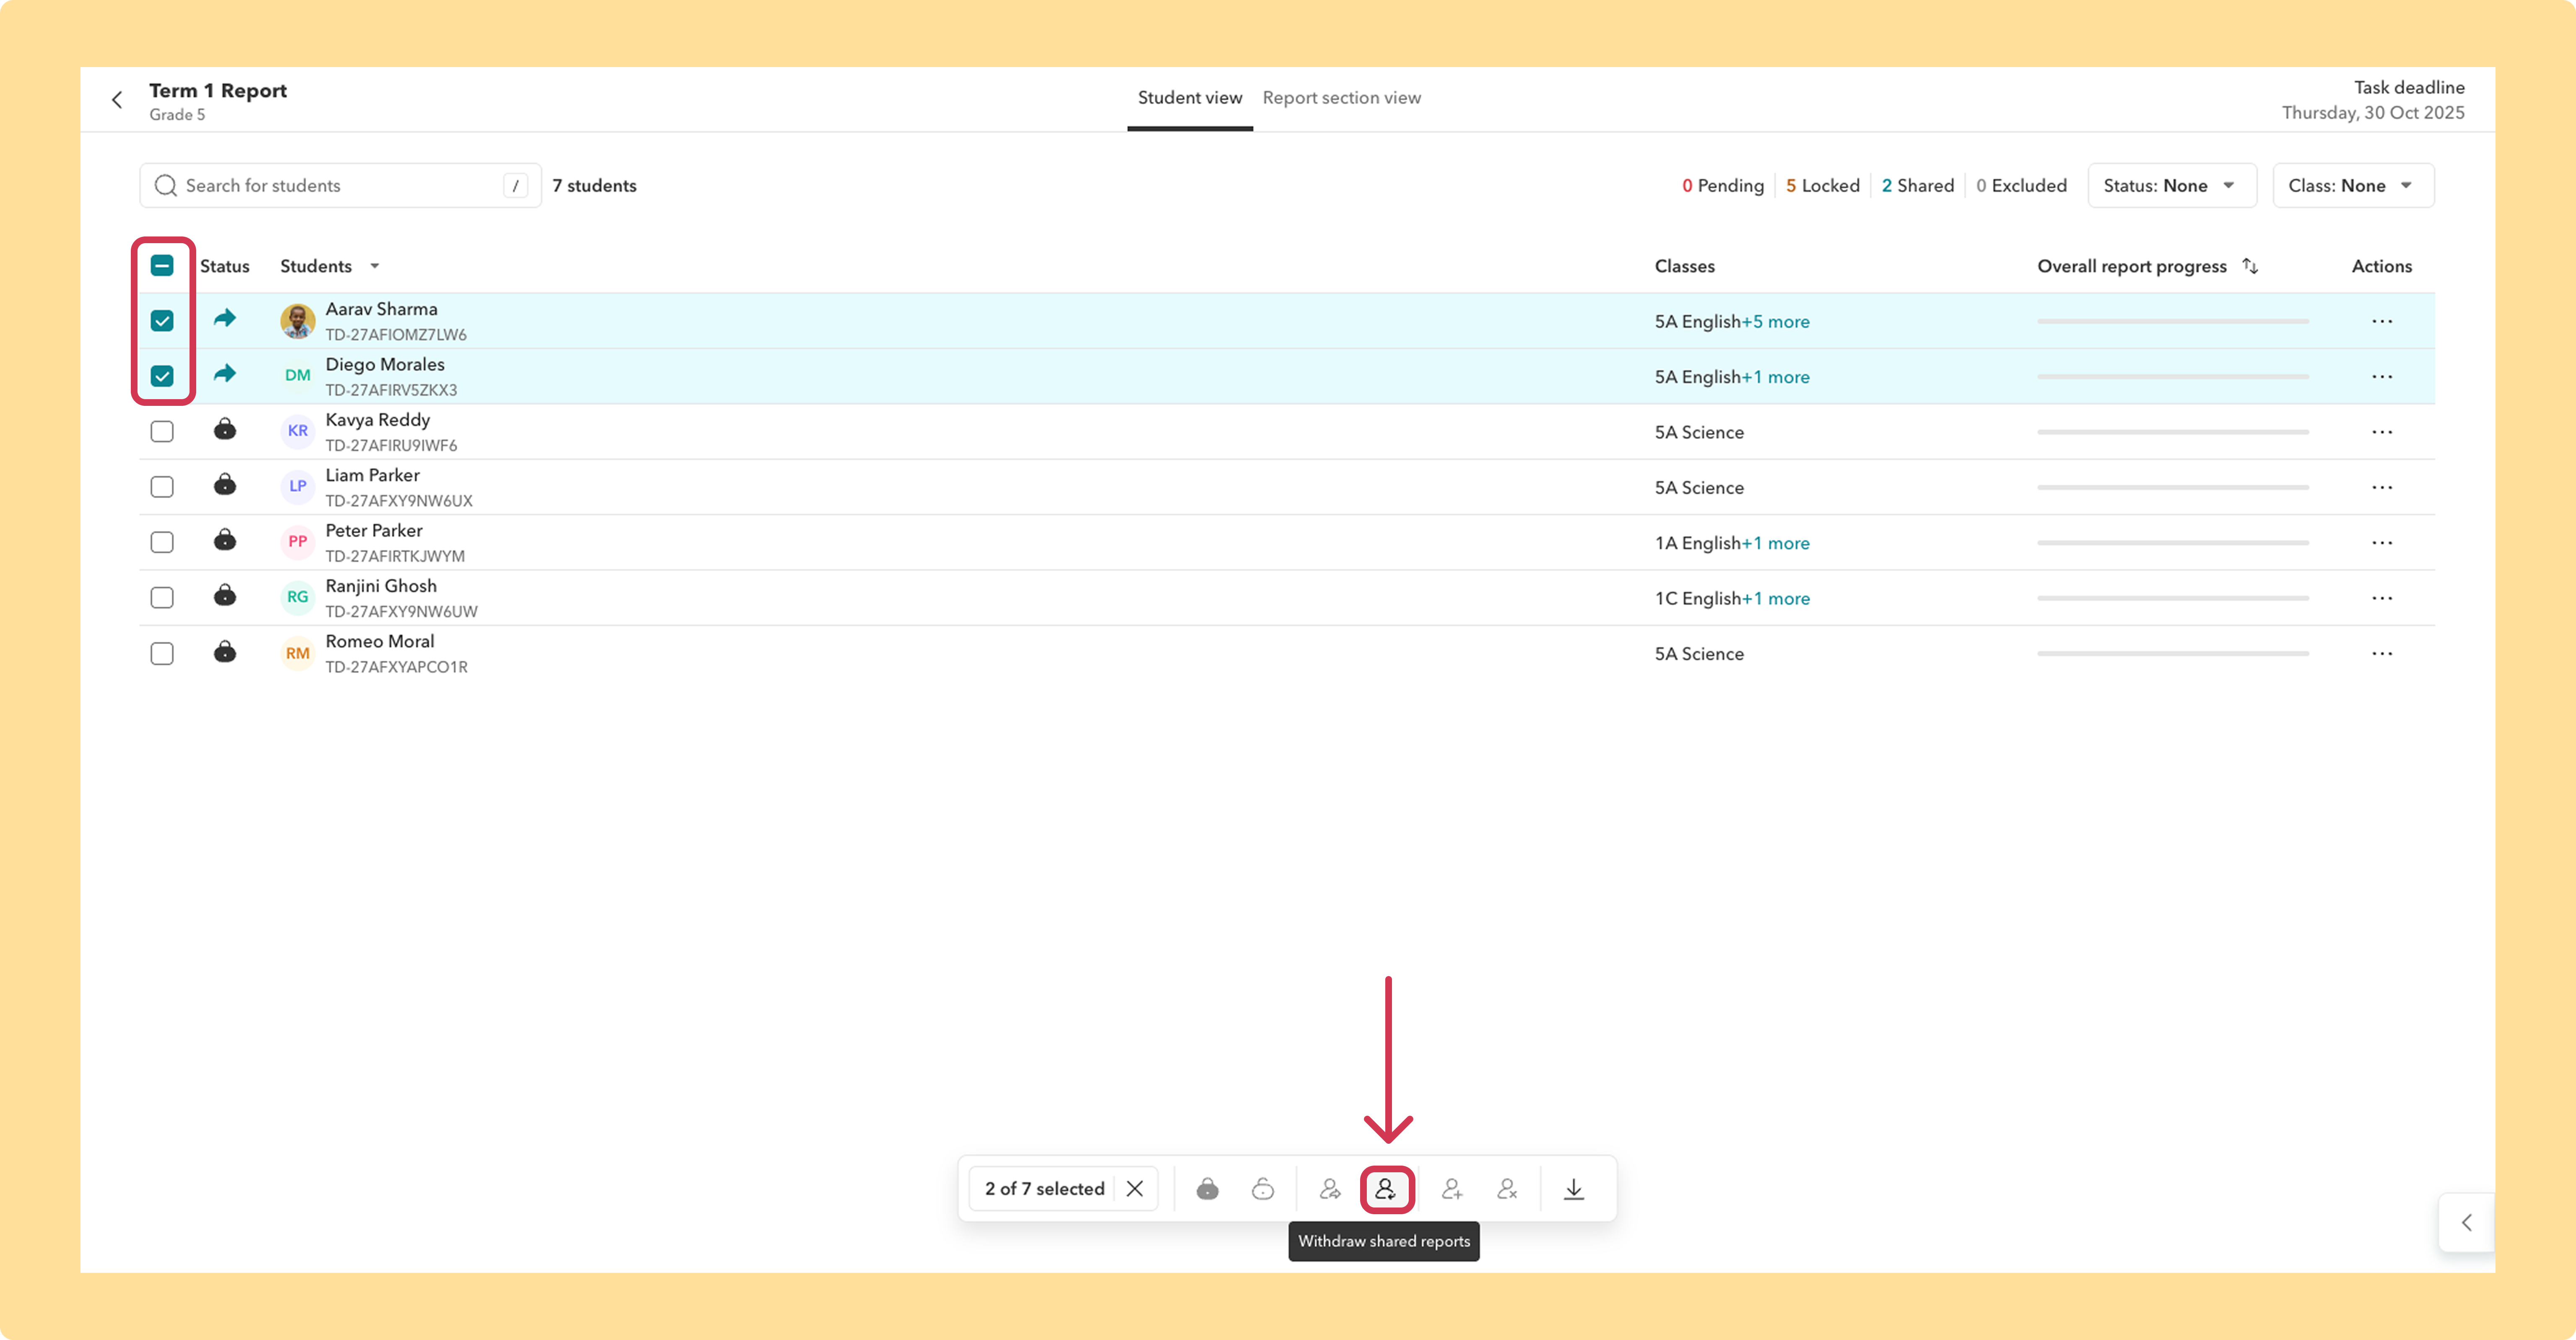This screenshot has height=1340, width=2576.
Task: Open the actions menu for Peter Parker
Action: 2382,543
